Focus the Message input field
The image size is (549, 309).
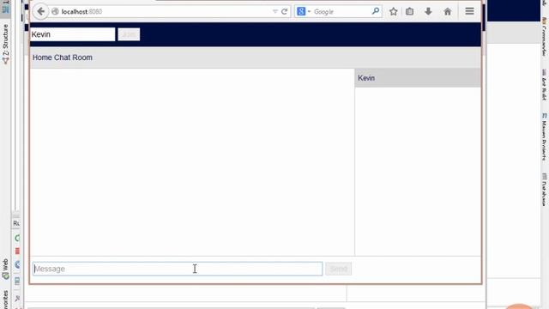click(178, 269)
